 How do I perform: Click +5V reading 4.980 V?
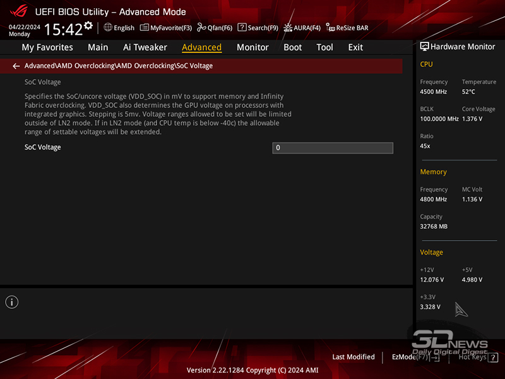point(472,280)
